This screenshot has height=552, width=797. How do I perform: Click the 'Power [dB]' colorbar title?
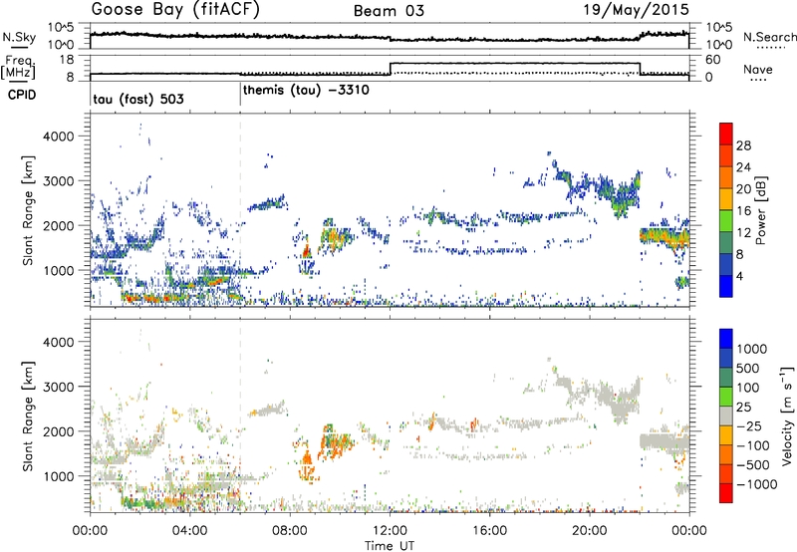point(761,210)
